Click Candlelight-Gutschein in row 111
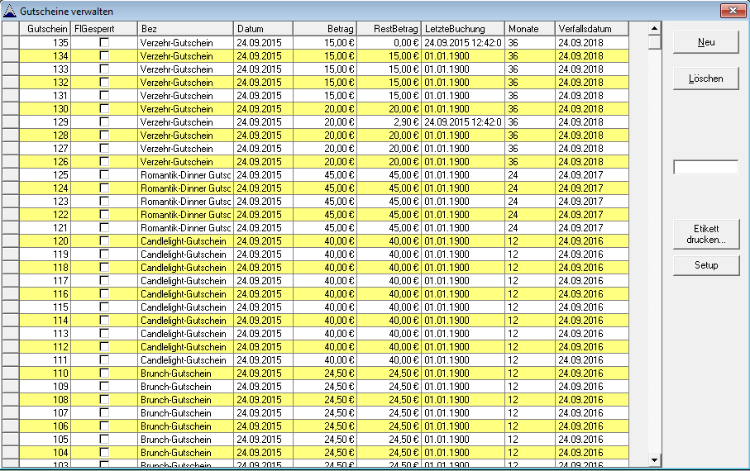 pyautogui.click(x=185, y=360)
